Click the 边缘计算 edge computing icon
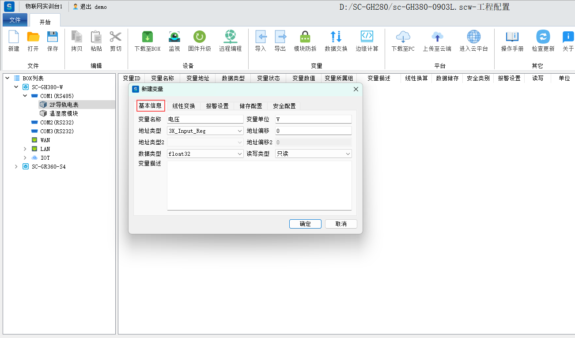The height and width of the screenshot is (338, 575). tap(367, 38)
